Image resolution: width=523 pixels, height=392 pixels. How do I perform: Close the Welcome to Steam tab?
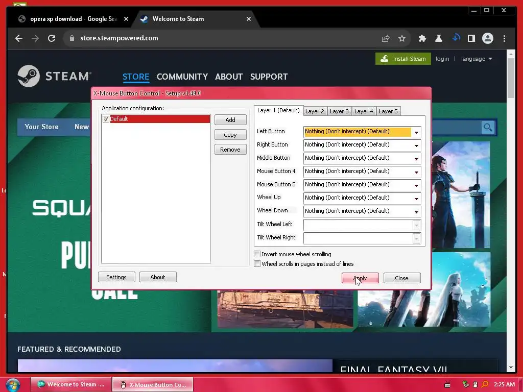coord(249,19)
